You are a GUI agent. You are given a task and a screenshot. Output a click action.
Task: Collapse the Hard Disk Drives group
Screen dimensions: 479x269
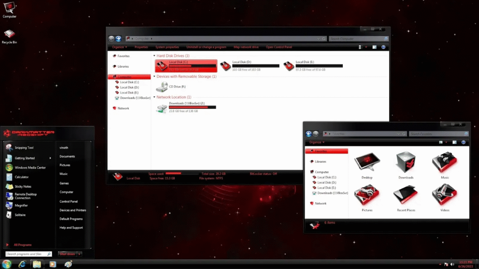[x=155, y=56]
